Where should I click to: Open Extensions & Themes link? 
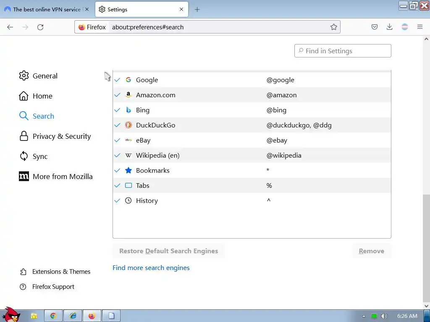coord(55,272)
